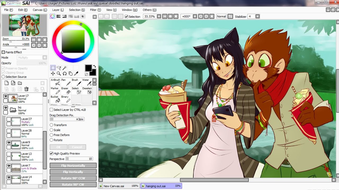The image size is (339, 190).
Task: Open the rotation angle +000° dropdown
Action: [x=195, y=16]
